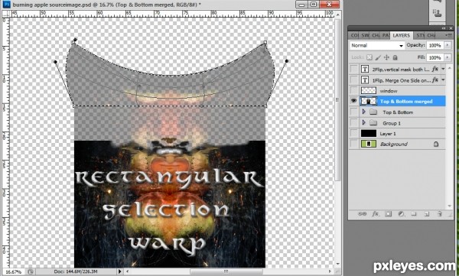Collapse the panel via double-arrow icon
This screenshot has width=459, height=276.
tap(444, 28)
